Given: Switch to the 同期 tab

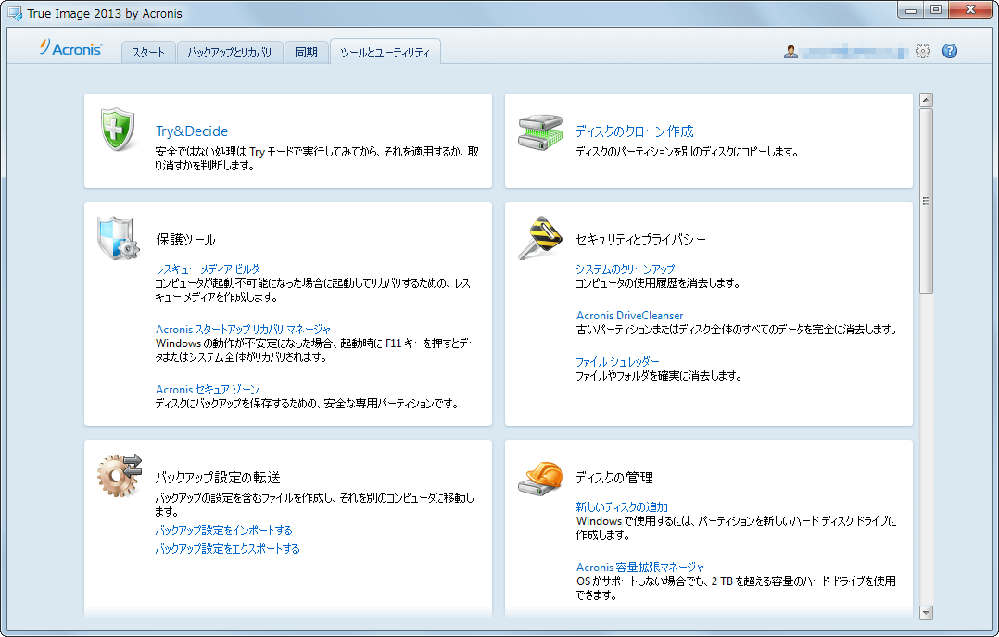Looking at the screenshot, I should point(306,52).
